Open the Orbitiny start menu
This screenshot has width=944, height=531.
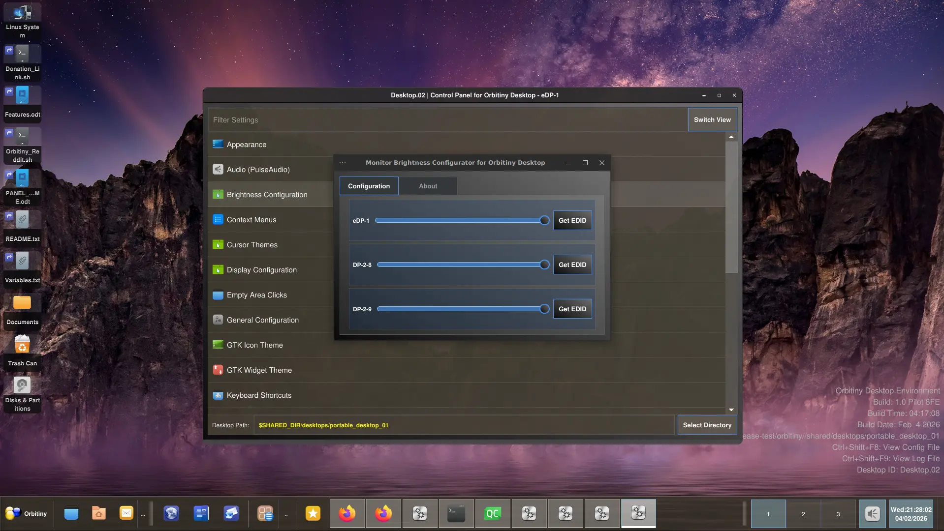tap(27, 514)
